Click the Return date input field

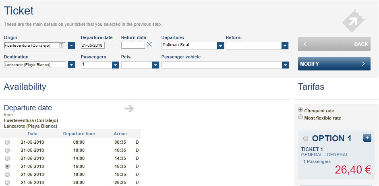click(x=133, y=45)
